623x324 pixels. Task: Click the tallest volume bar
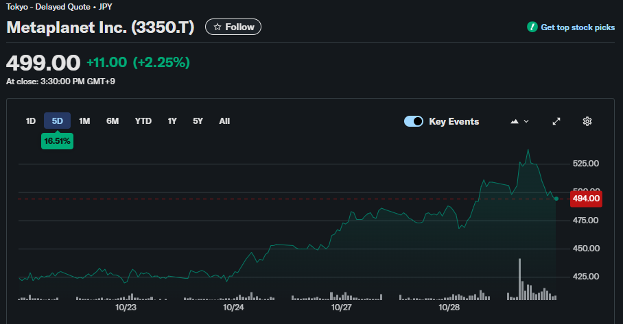coord(520,279)
